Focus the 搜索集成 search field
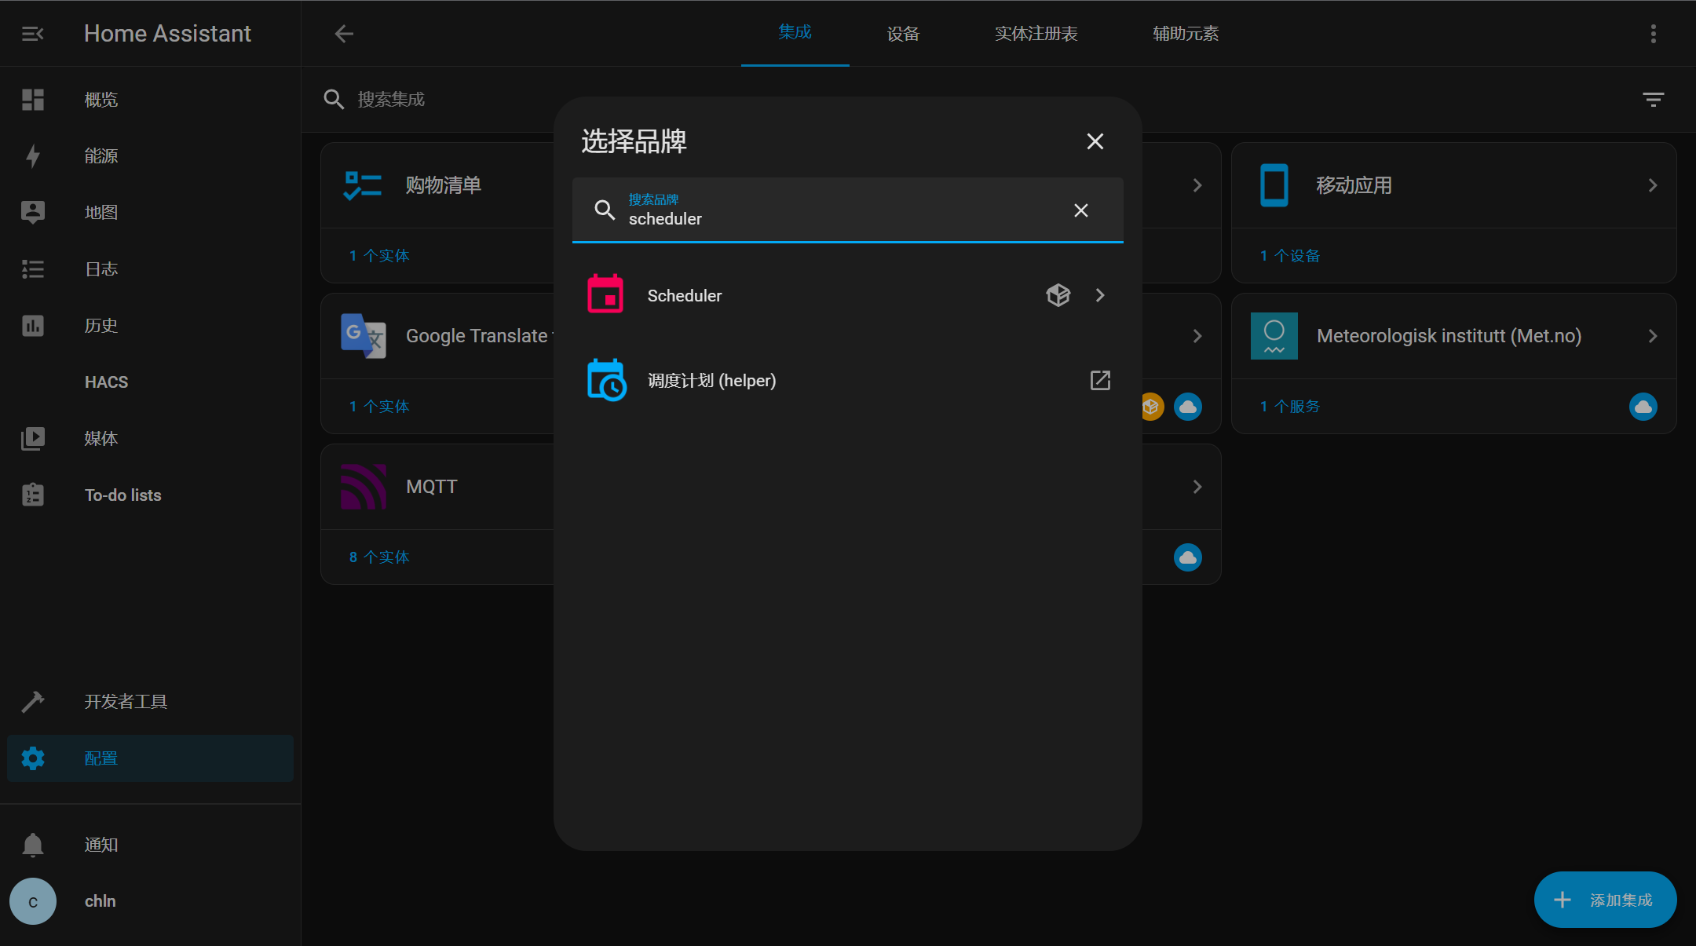 coord(974,100)
